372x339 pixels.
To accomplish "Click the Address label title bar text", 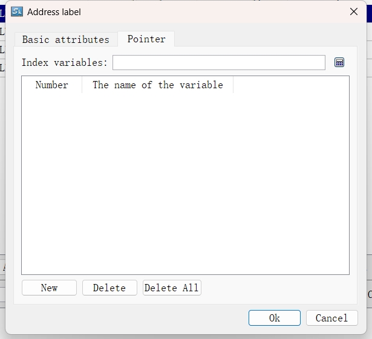I will tap(54, 11).
